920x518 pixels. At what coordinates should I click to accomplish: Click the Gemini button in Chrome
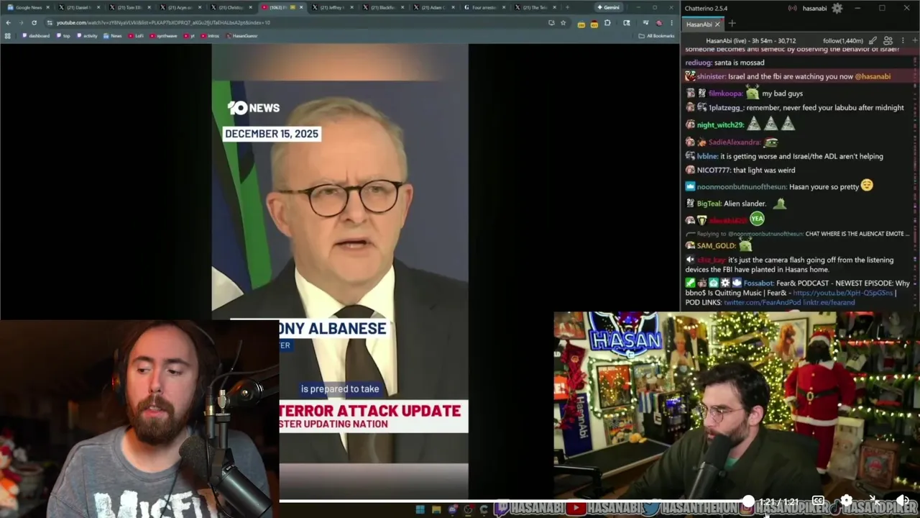pos(608,7)
